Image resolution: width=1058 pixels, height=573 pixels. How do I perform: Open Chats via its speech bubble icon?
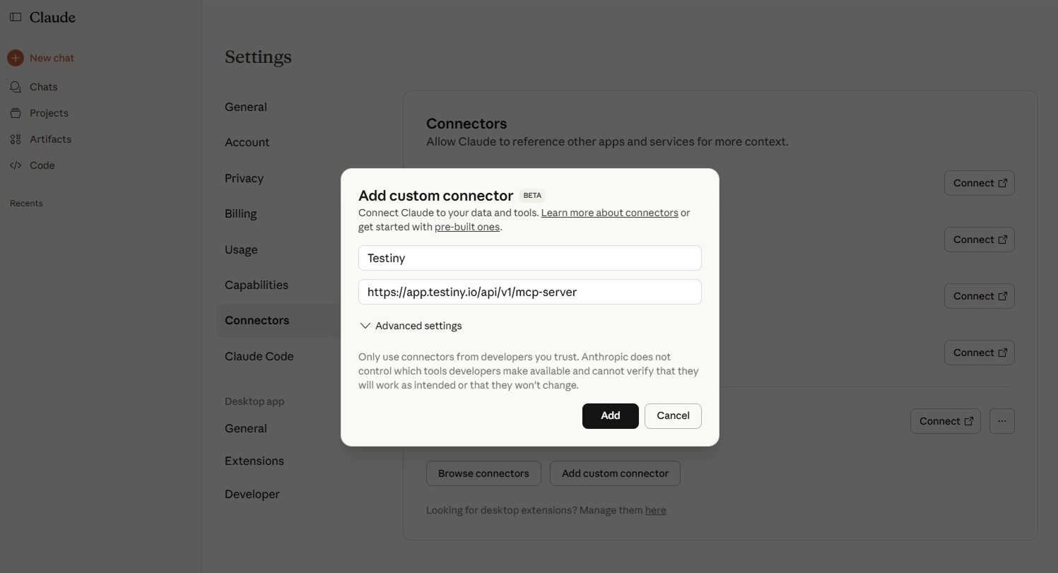pos(16,87)
